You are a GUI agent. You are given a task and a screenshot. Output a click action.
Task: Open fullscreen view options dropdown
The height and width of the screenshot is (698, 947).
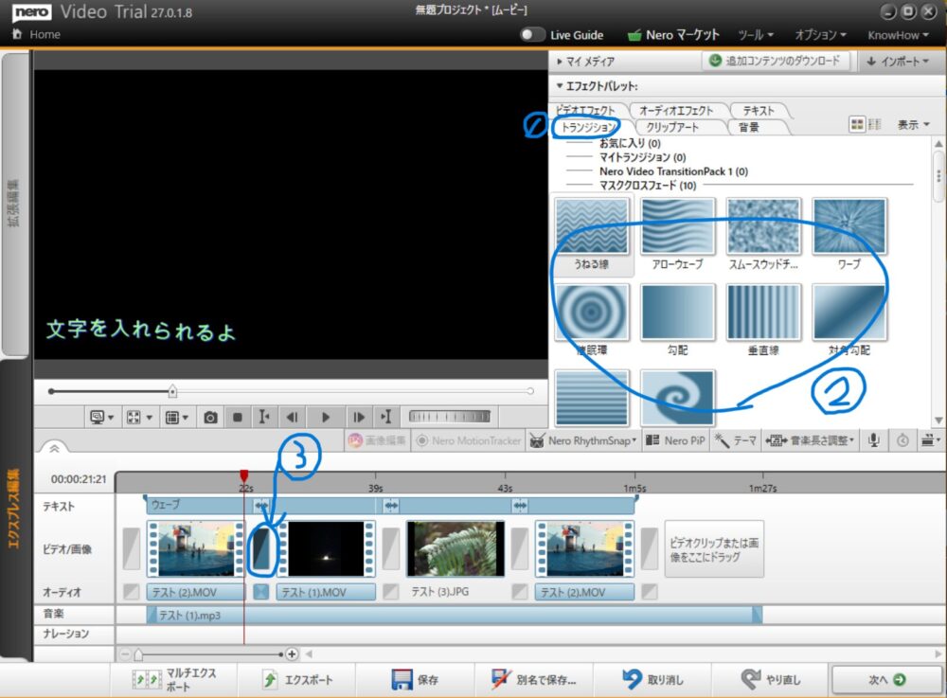click(x=139, y=418)
